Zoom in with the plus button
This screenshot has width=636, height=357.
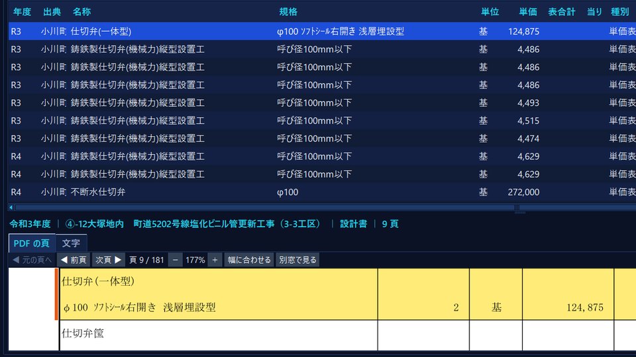pyautogui.click(x=215, y=260)
